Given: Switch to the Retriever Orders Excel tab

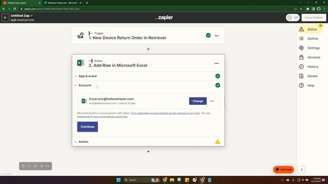Looking at the screenshot, I should pyautogui.click(x=63, y=3).
